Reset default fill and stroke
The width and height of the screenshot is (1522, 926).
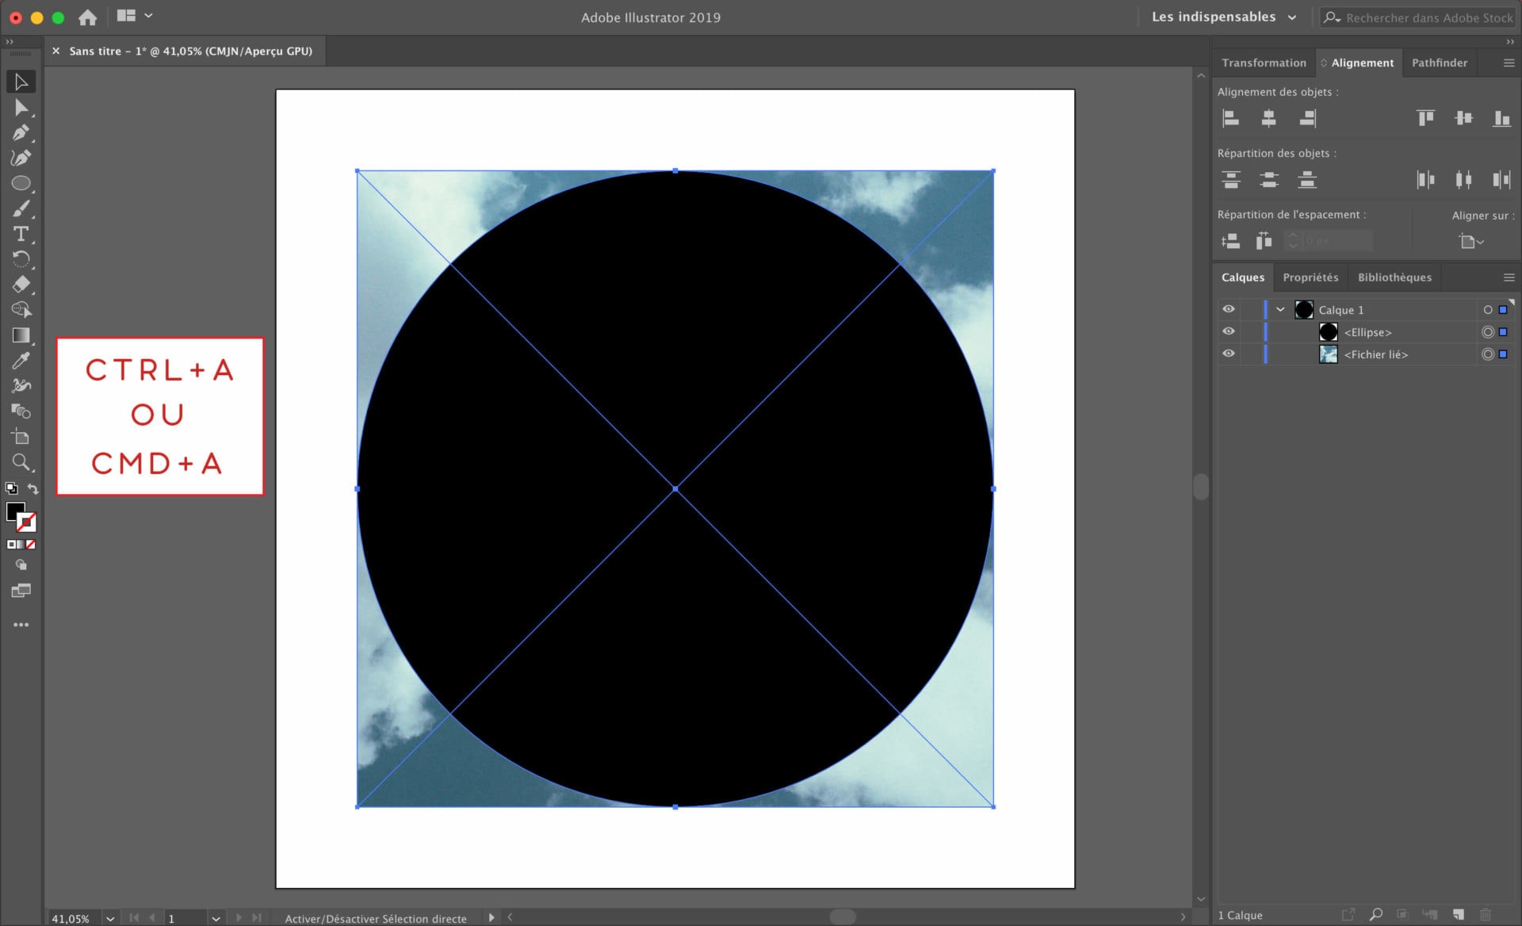tap(11, 488)
